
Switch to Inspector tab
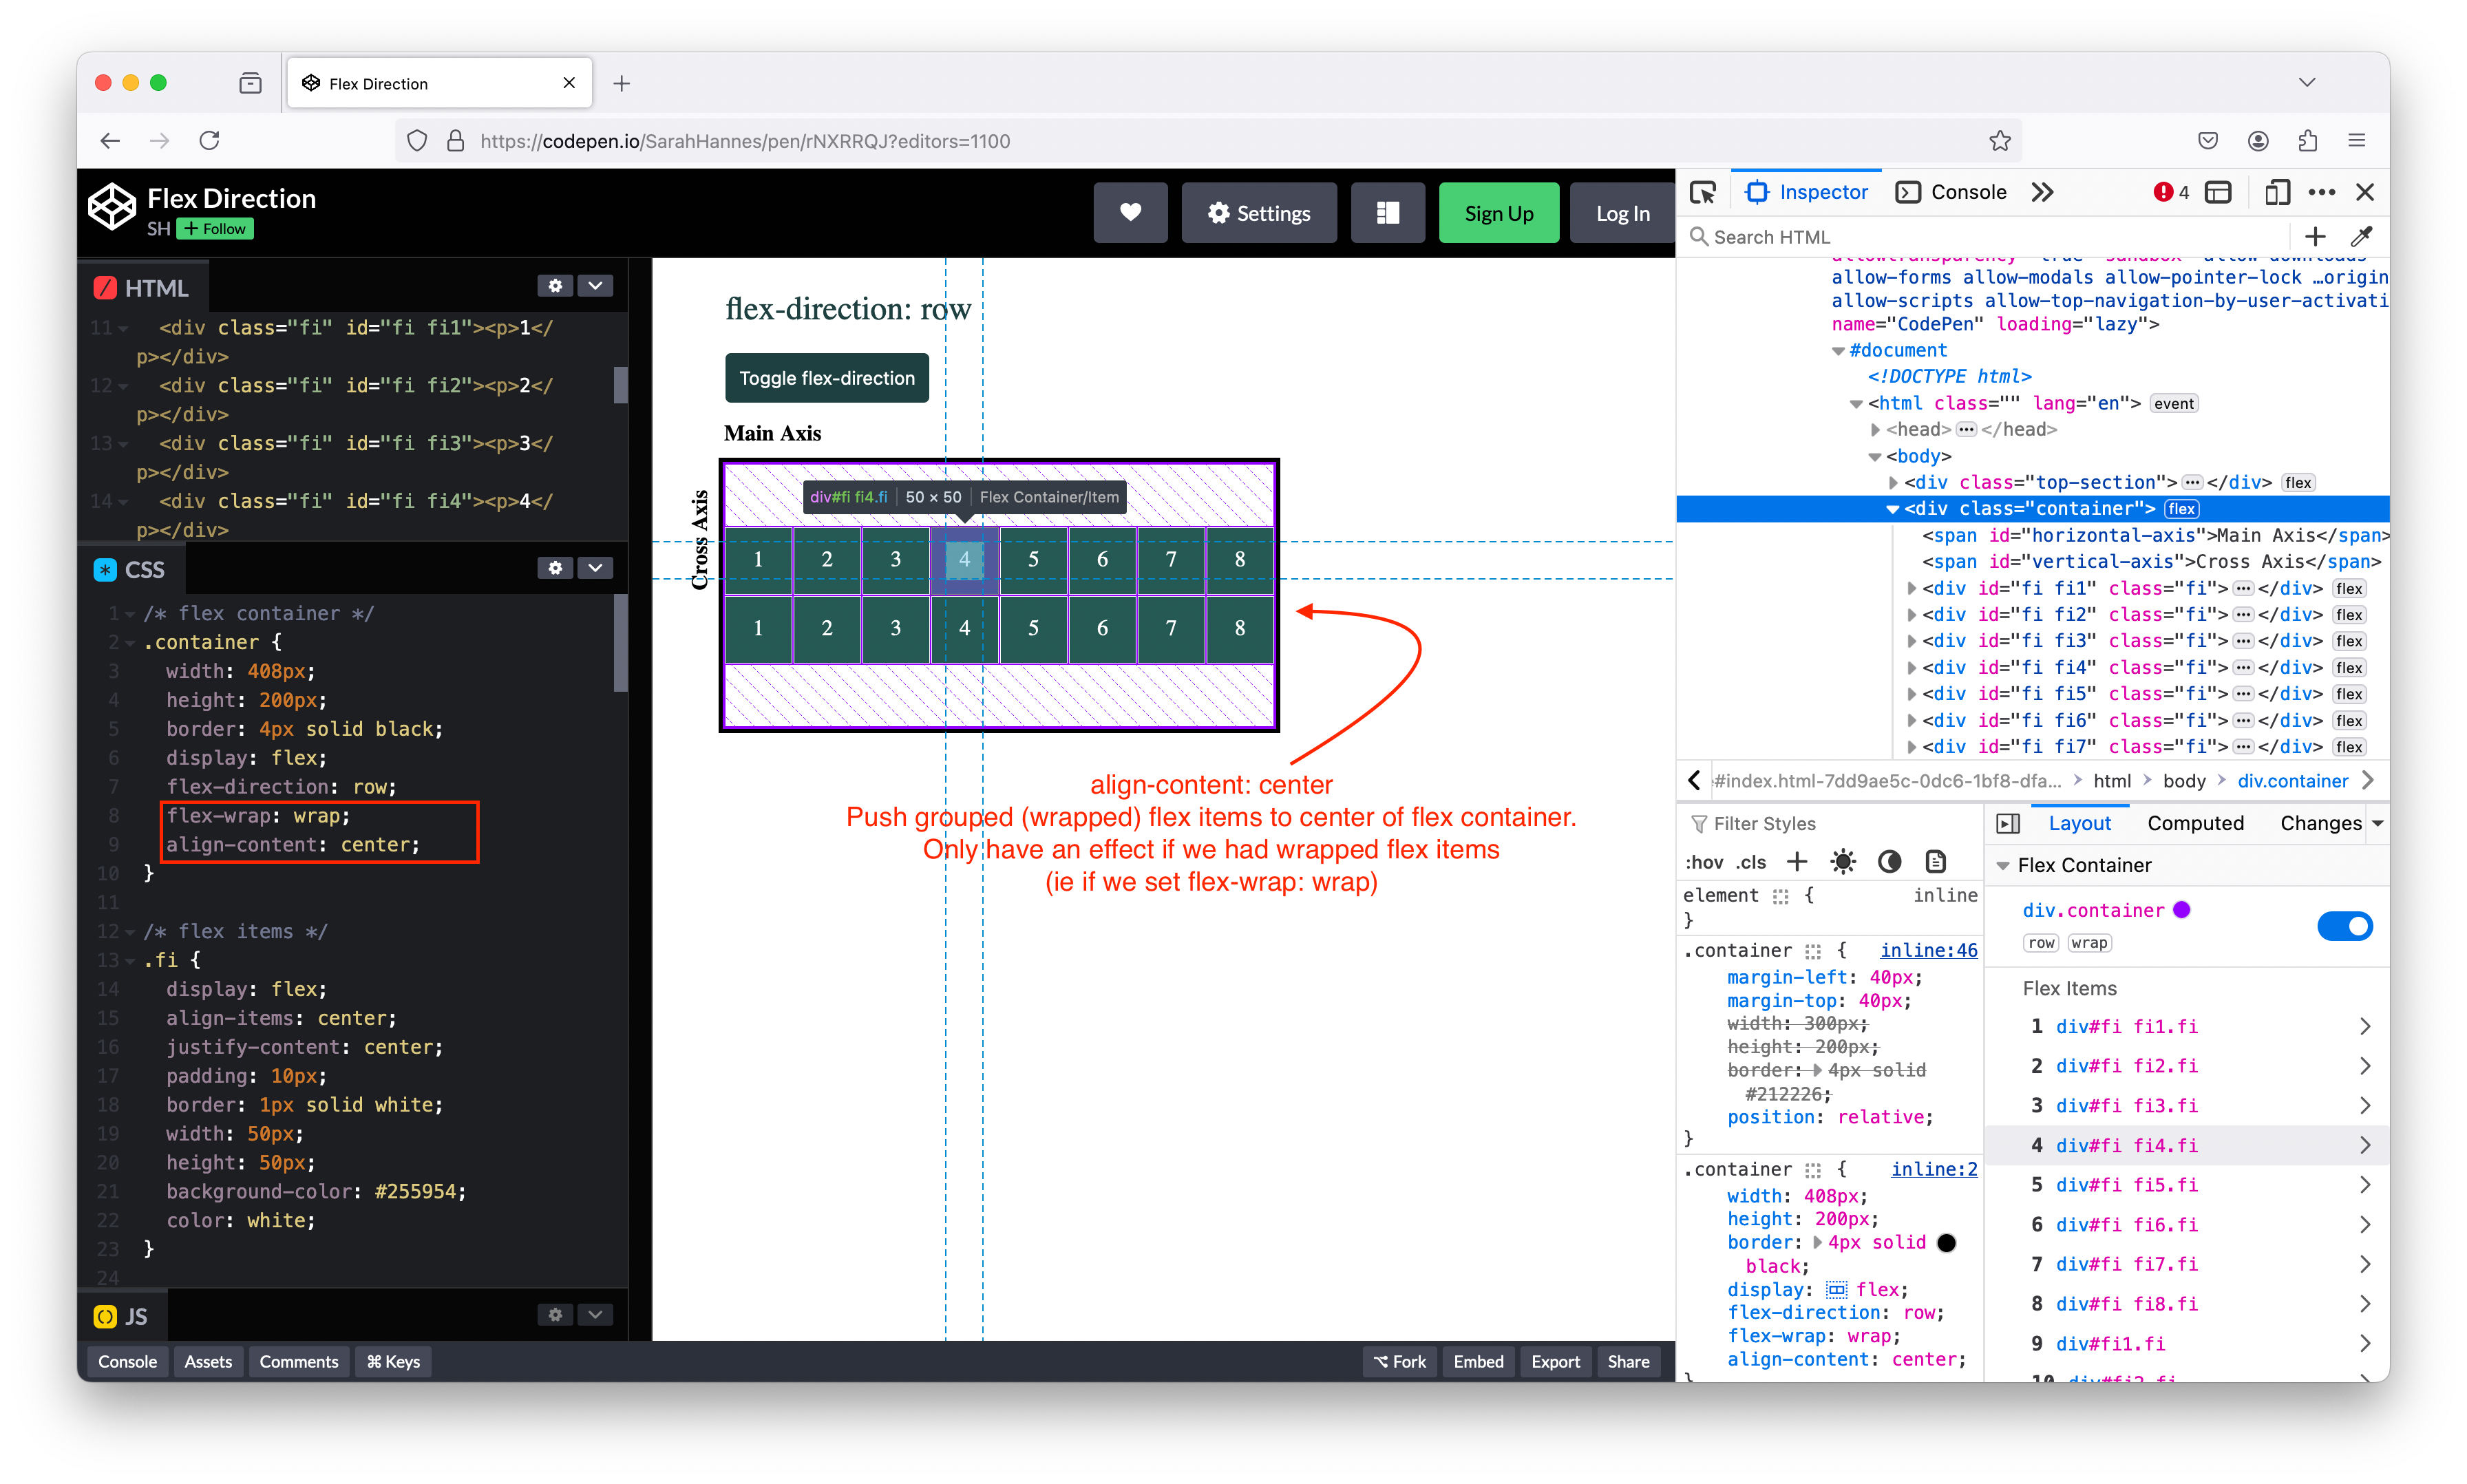1807,192
